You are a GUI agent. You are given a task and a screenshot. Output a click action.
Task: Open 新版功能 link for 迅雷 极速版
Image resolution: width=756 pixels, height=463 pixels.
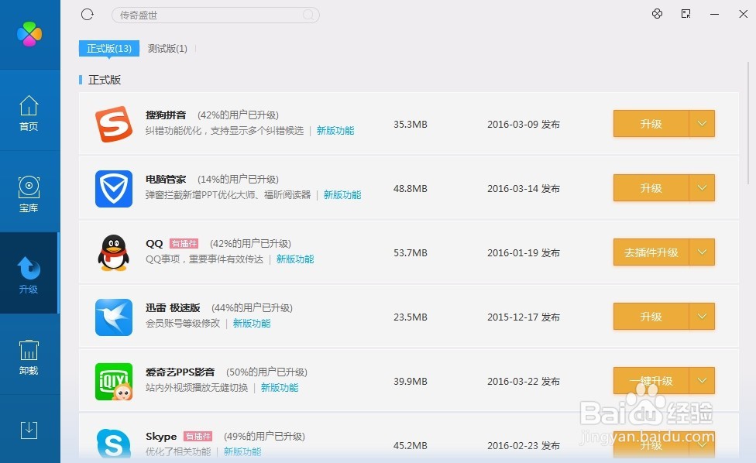pos(252,324)
